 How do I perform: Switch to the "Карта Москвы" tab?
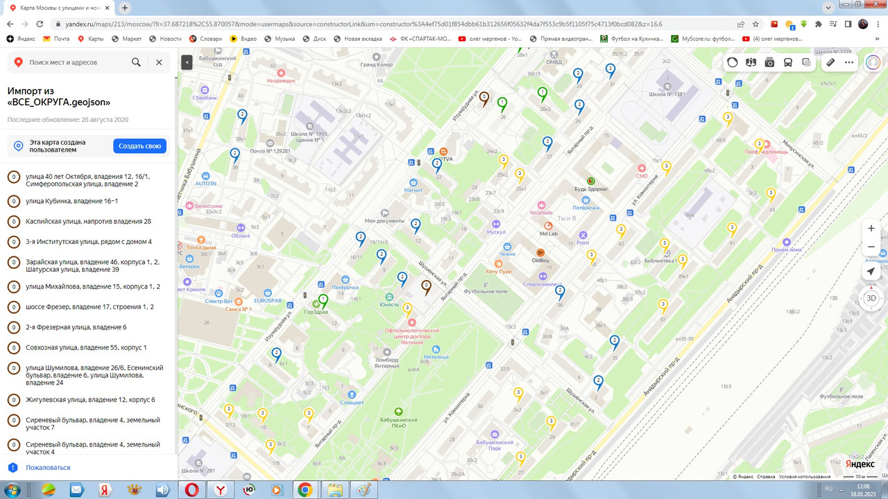(61, 8)
